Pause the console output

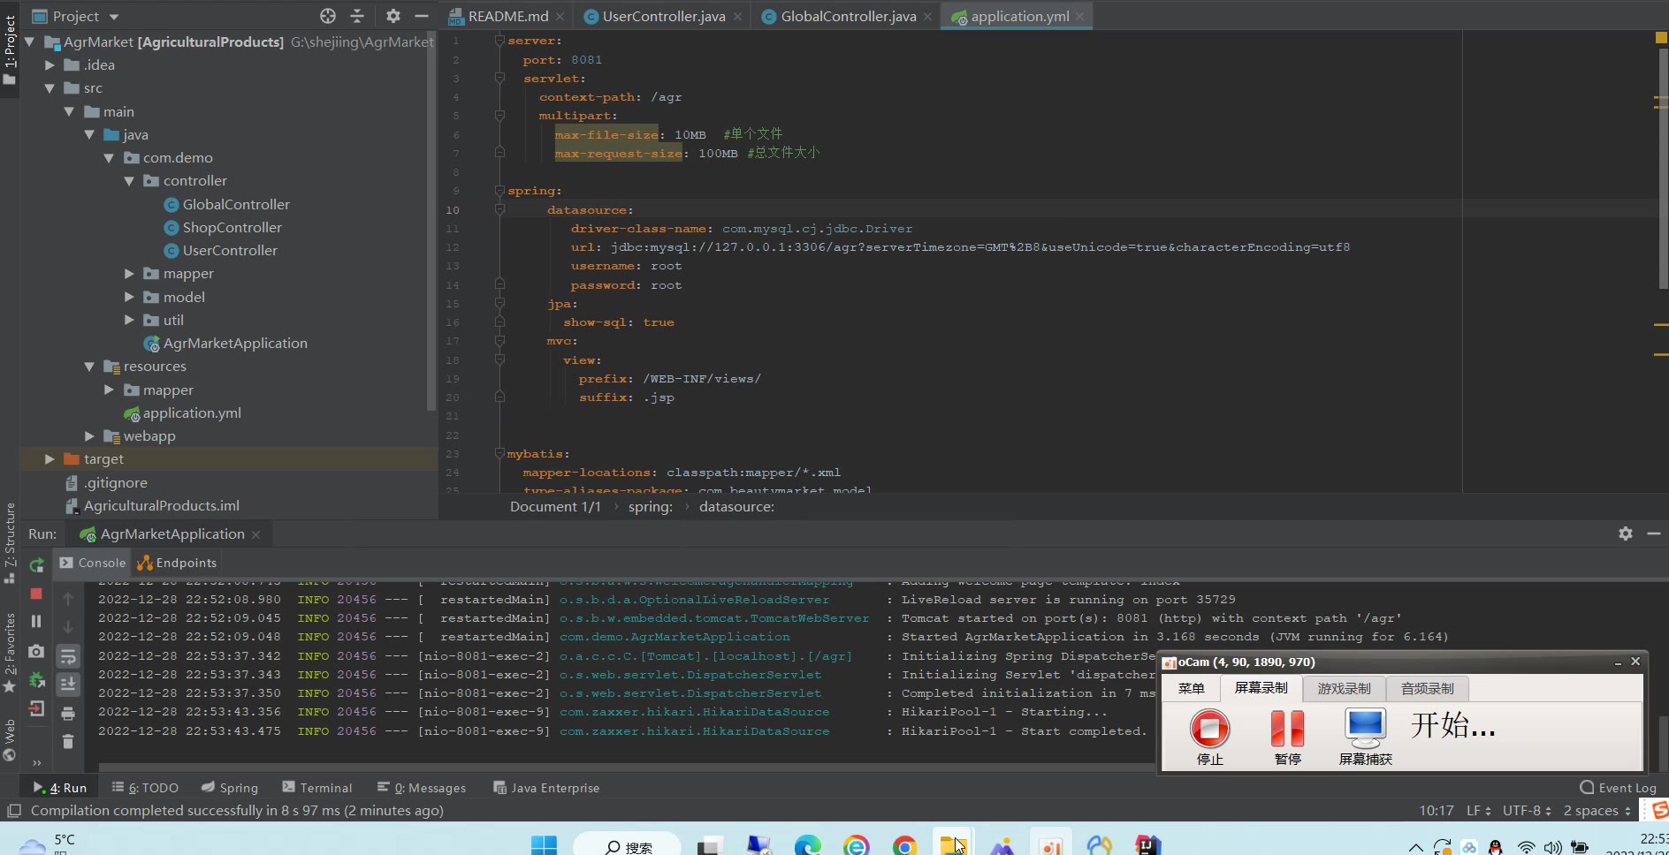coord(36,622)
